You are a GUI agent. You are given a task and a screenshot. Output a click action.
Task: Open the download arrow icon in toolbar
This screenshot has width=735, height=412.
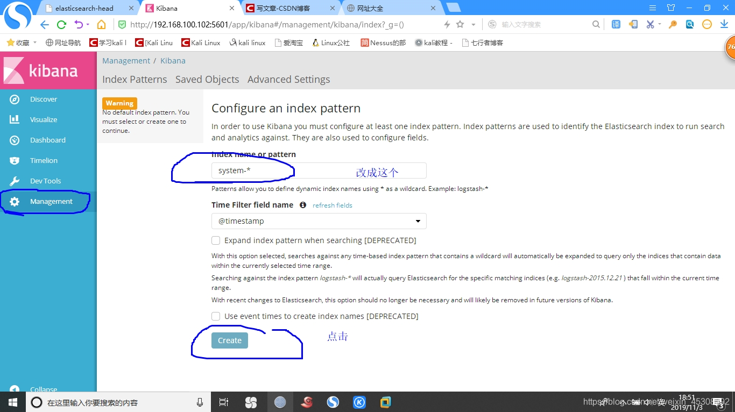point(724,24)
